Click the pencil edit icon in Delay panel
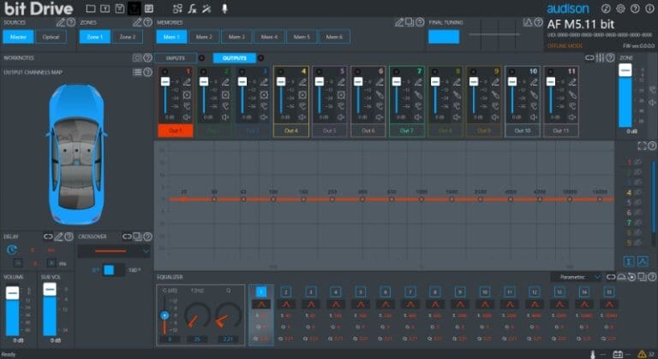This screenshot has width=658, height=359. (x=59, y=236)
